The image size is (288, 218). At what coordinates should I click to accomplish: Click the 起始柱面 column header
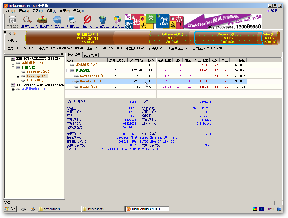tap(164, 60)
